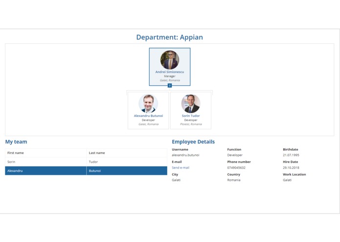340x242 pixels.
Task: Open Alexandru Butunoi name link in chart
Action: pyautogui.click(x=148, y=116)
